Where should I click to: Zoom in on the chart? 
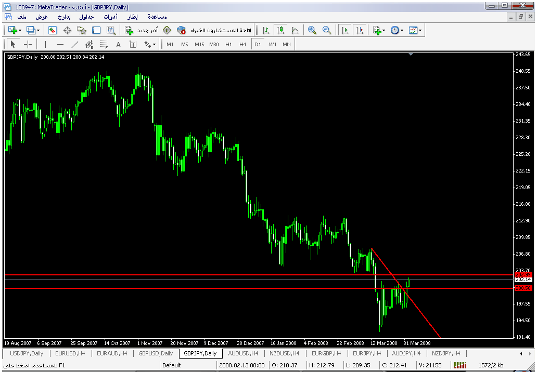click(x=312, y=31)
